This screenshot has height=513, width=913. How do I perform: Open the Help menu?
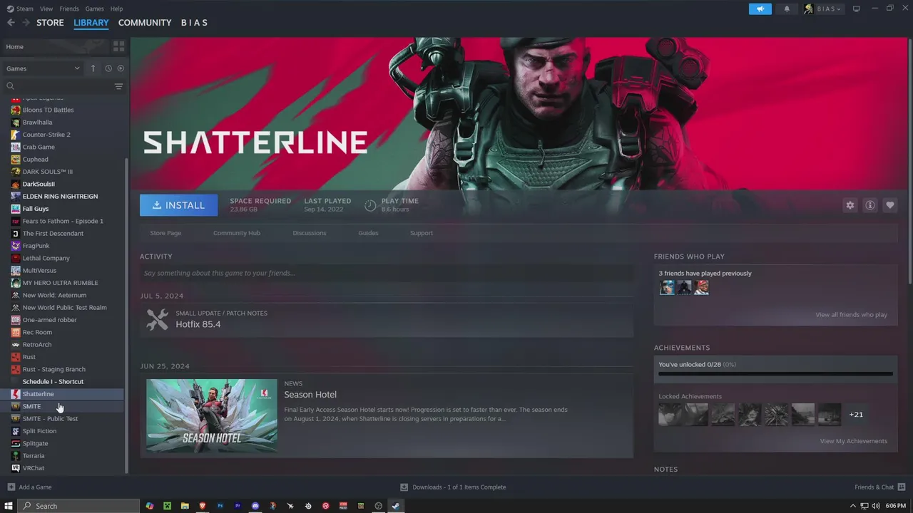[x=116, y=9]
